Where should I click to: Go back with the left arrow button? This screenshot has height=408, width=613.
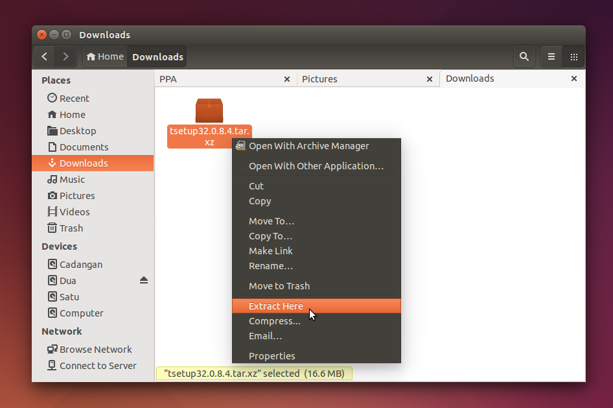pyautogui.click(x=45, y=56)
